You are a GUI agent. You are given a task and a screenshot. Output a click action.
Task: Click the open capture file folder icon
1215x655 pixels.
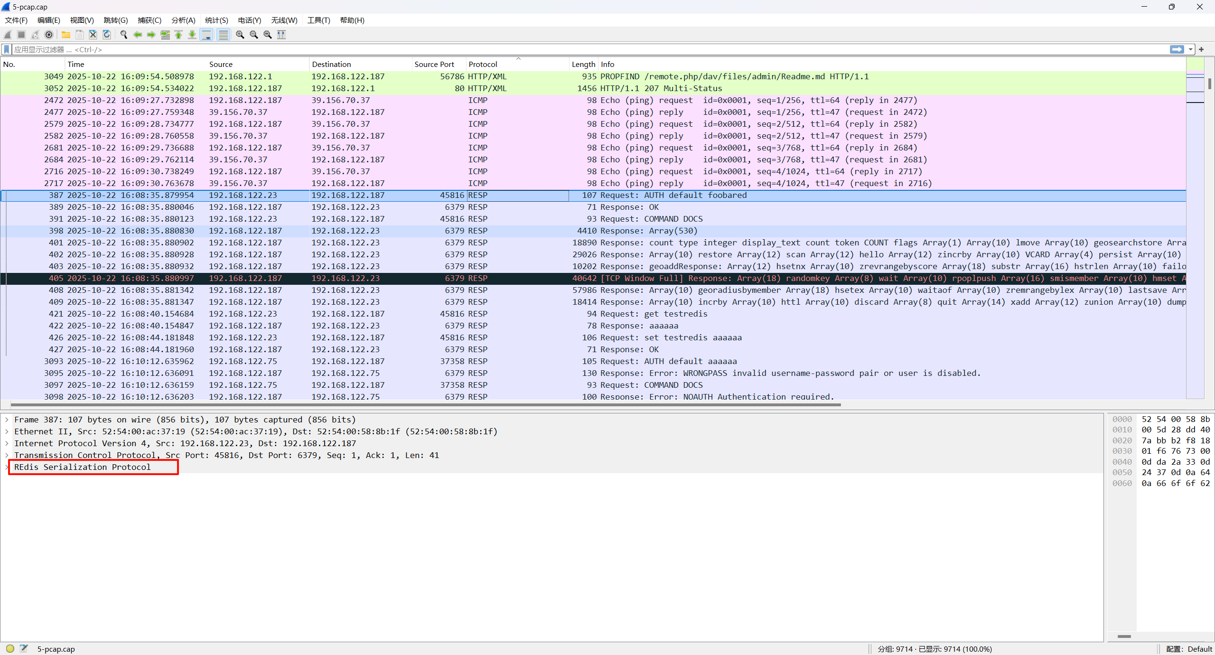[x=66, y=35]
